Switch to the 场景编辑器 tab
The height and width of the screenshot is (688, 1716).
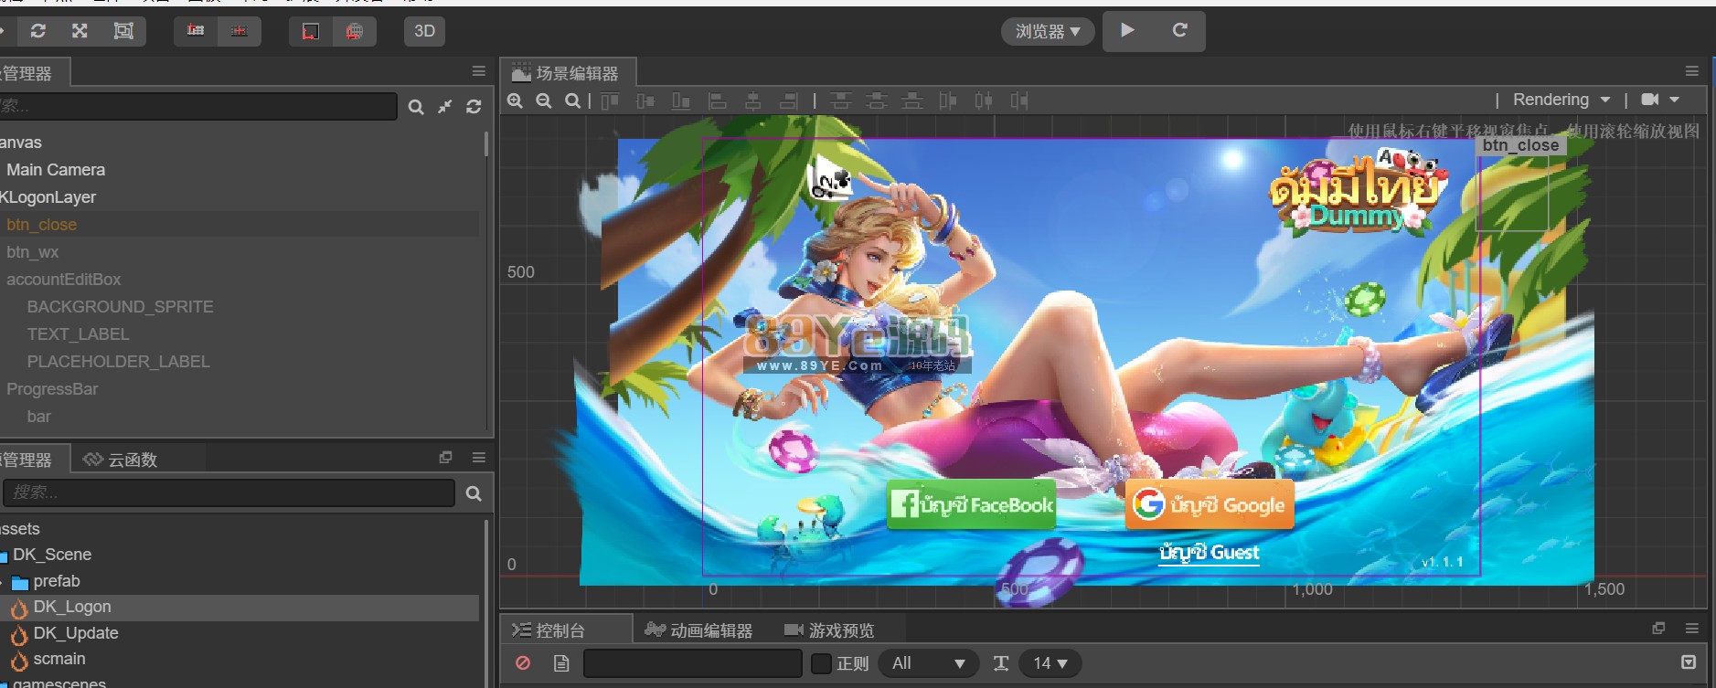tap(568, 73)
